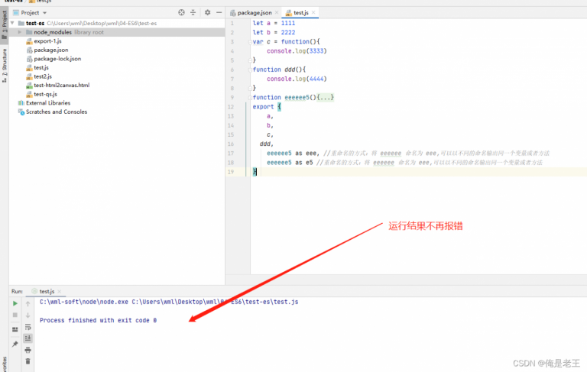Screen dimensions: 587x372
Task: Select test-html2canvas.html file
Action: [61, 86]
